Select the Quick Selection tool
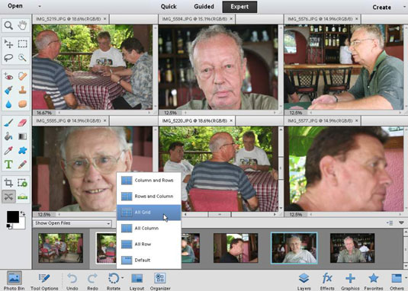The width and height of the screenshot is (408, 291). point(22,58)
